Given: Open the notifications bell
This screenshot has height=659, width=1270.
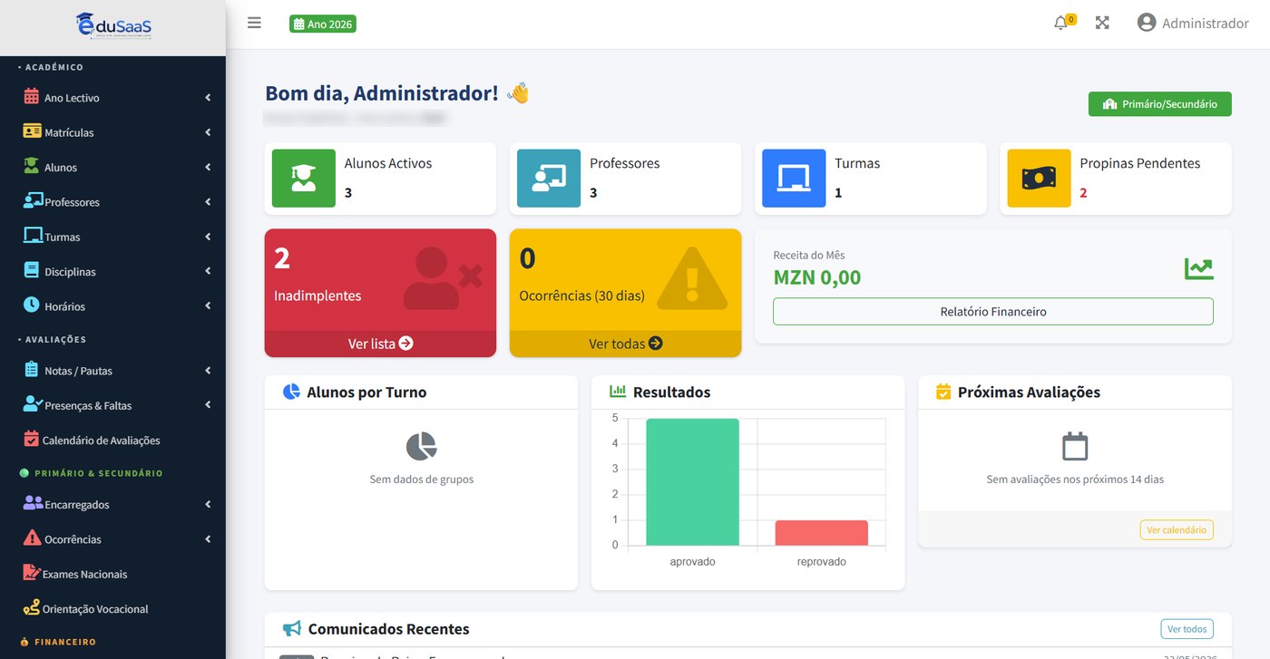Looking at the screenshot, I should pyautogui.click(x=1060, y=24).
